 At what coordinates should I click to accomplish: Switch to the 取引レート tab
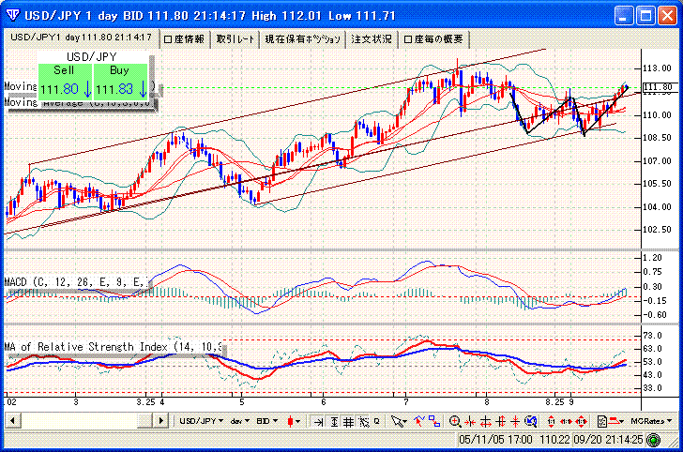235,39
